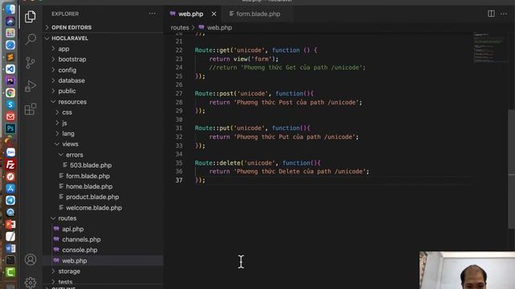515x289 pixels.
Task: Open channels.php in routes
Action: pyautogui.click(x=102, y=239)
